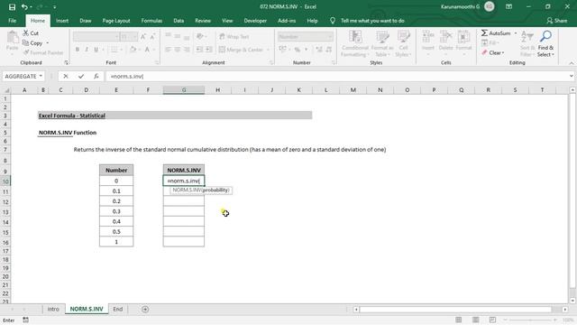Click the Select All corner triangle
Screen dimensions: 577x325
(6, 90)
